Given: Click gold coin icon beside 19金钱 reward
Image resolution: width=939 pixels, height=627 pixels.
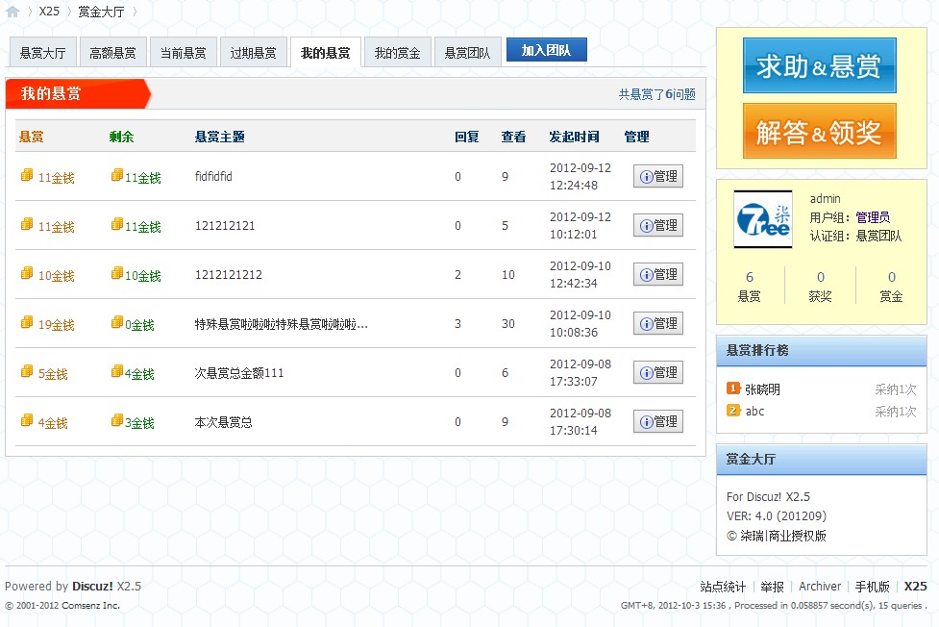Looking at the screenshot, I should (27, 323).
